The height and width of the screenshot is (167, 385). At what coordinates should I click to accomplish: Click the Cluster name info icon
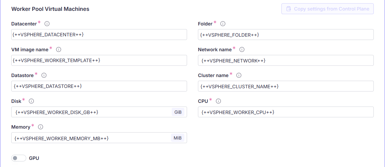pos(239,75)
